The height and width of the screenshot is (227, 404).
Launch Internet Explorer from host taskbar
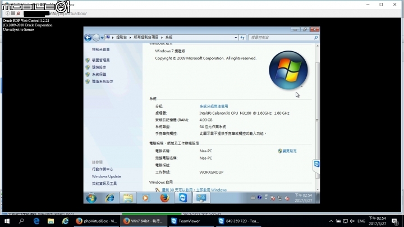click(65, 221)
